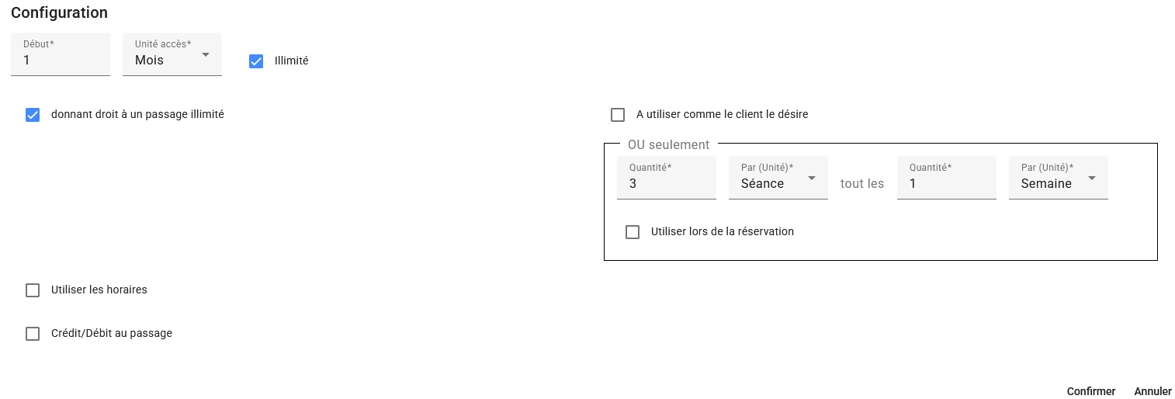Click the dropdown arrow next to Mois
The height and width of the screenshot is (399, 1175).
(x=206, y=55)
